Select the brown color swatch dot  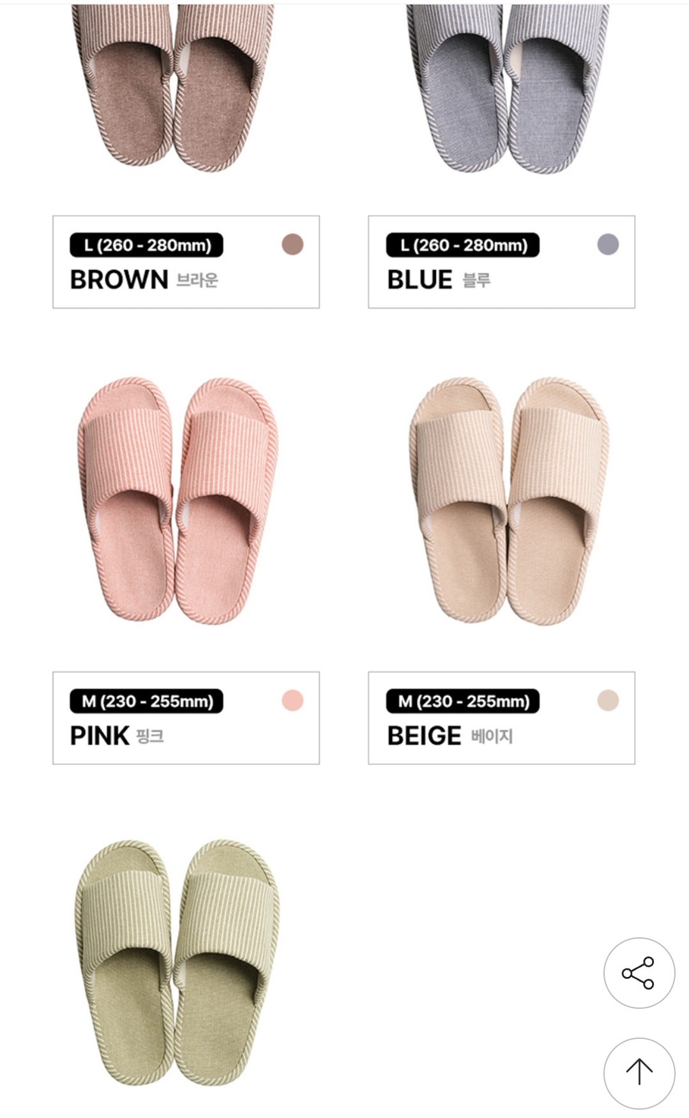point(292,245)
